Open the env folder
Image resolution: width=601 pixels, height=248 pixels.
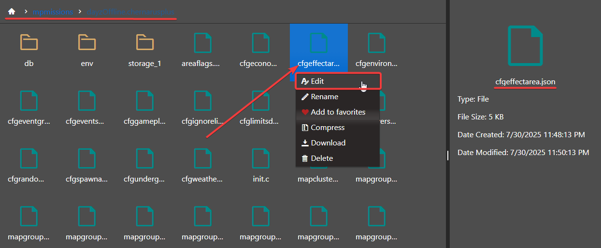[x=87, y=51]
